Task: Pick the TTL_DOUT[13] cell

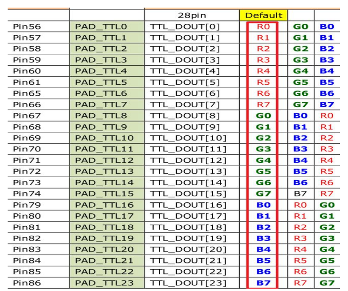Action: coord(192,171)
